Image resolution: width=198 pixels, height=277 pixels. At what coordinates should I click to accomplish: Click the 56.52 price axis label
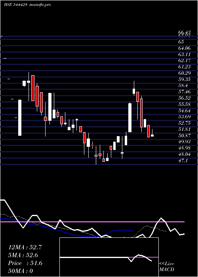[x=185, y=98]
